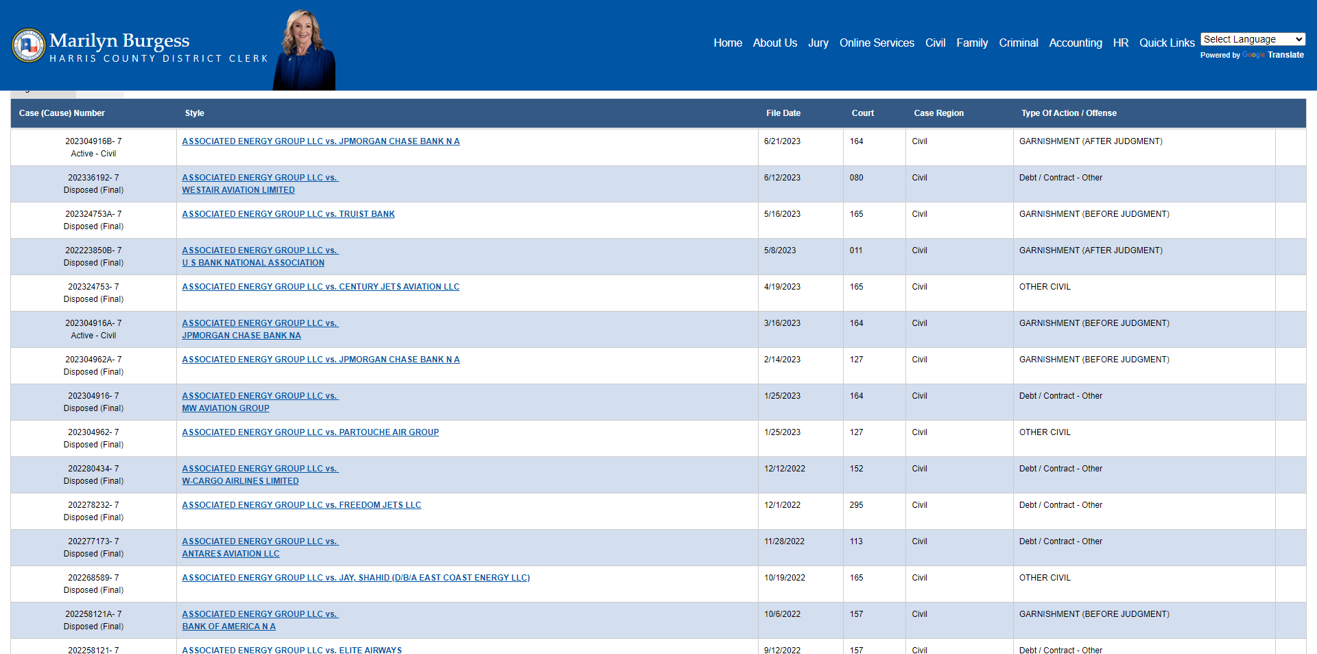Viewport: 1317px width, 654px height.
Task: Open the About Us menu
Action: [x=775, y=43]
